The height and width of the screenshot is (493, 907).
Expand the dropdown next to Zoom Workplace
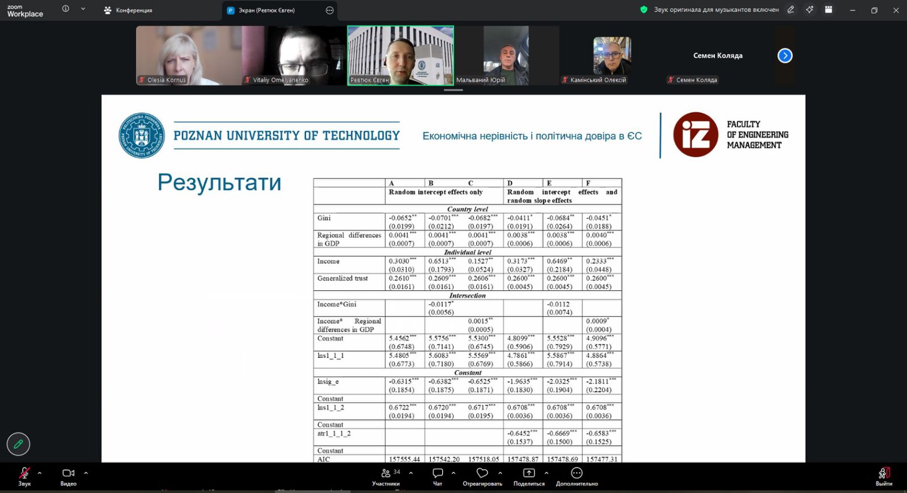tap(83, 9)
